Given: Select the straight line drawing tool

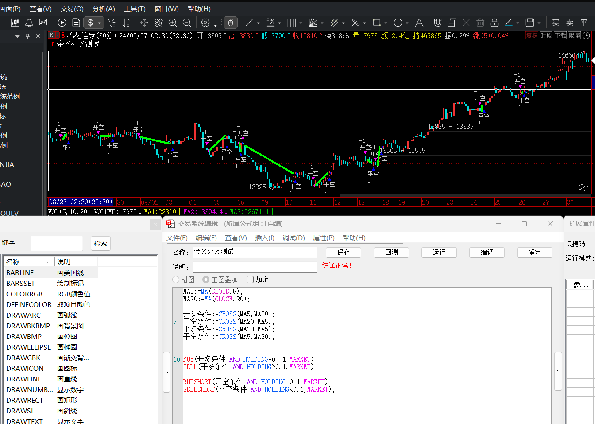Looking at the screenshot, I should (249, 23).
